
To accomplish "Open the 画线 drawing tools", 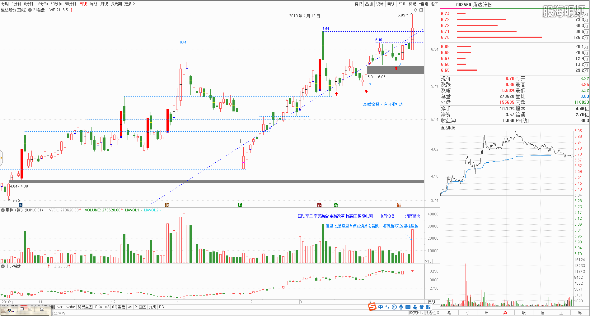I will 391,4.
